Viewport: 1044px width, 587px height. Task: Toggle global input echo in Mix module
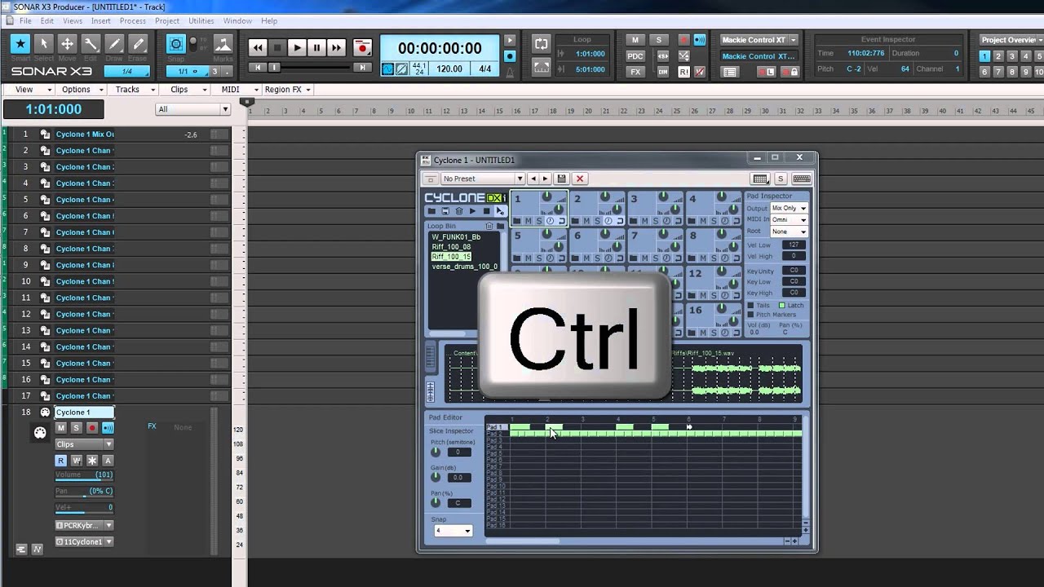[x=699, y=40]
